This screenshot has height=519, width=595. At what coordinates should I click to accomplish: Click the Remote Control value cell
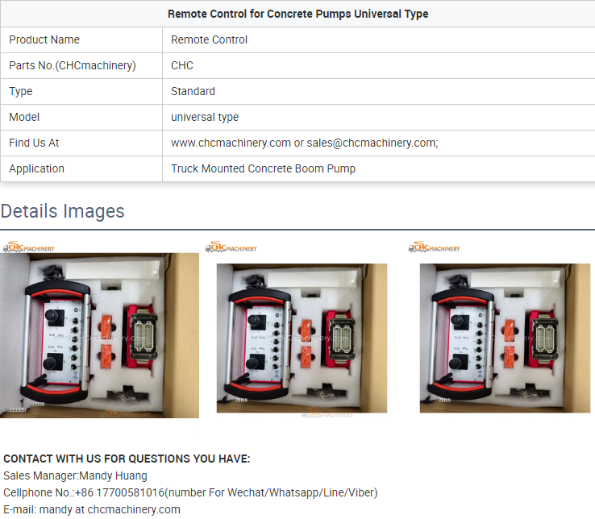pos(379,39)
